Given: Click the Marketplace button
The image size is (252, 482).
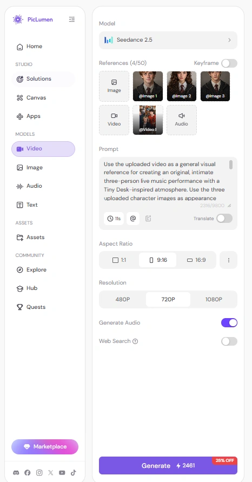Looking at the screenshot, I should tap(45, 447).
